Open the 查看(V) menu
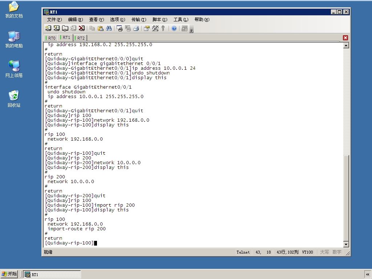Viewport: 372px width, 279px height. coord(97,20)
